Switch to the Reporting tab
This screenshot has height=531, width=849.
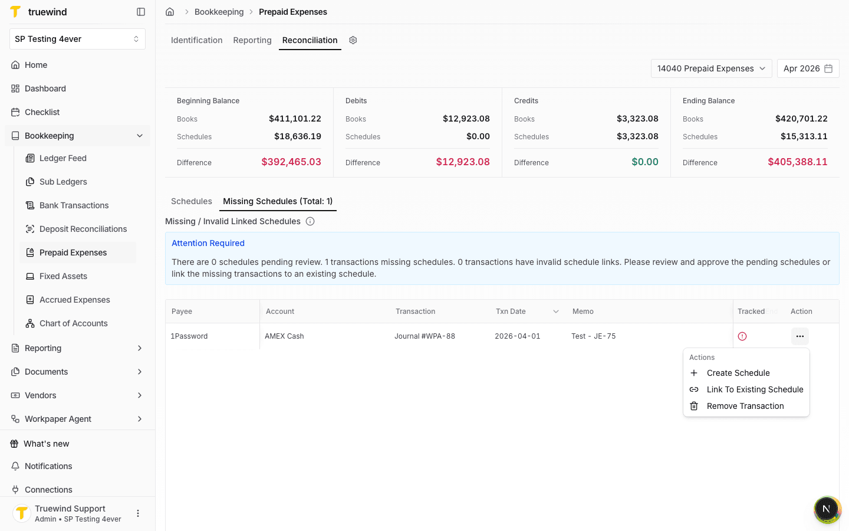tap(252, 40)
